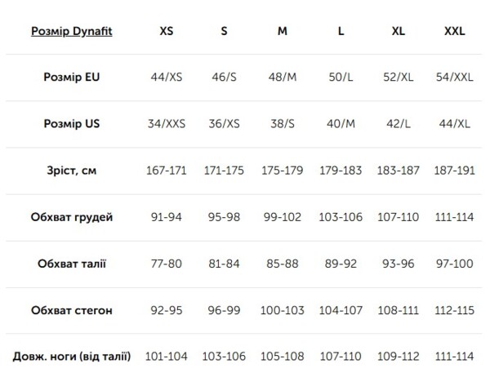Click the 107-110 chest measurement cell

click(x=399, y=217)
